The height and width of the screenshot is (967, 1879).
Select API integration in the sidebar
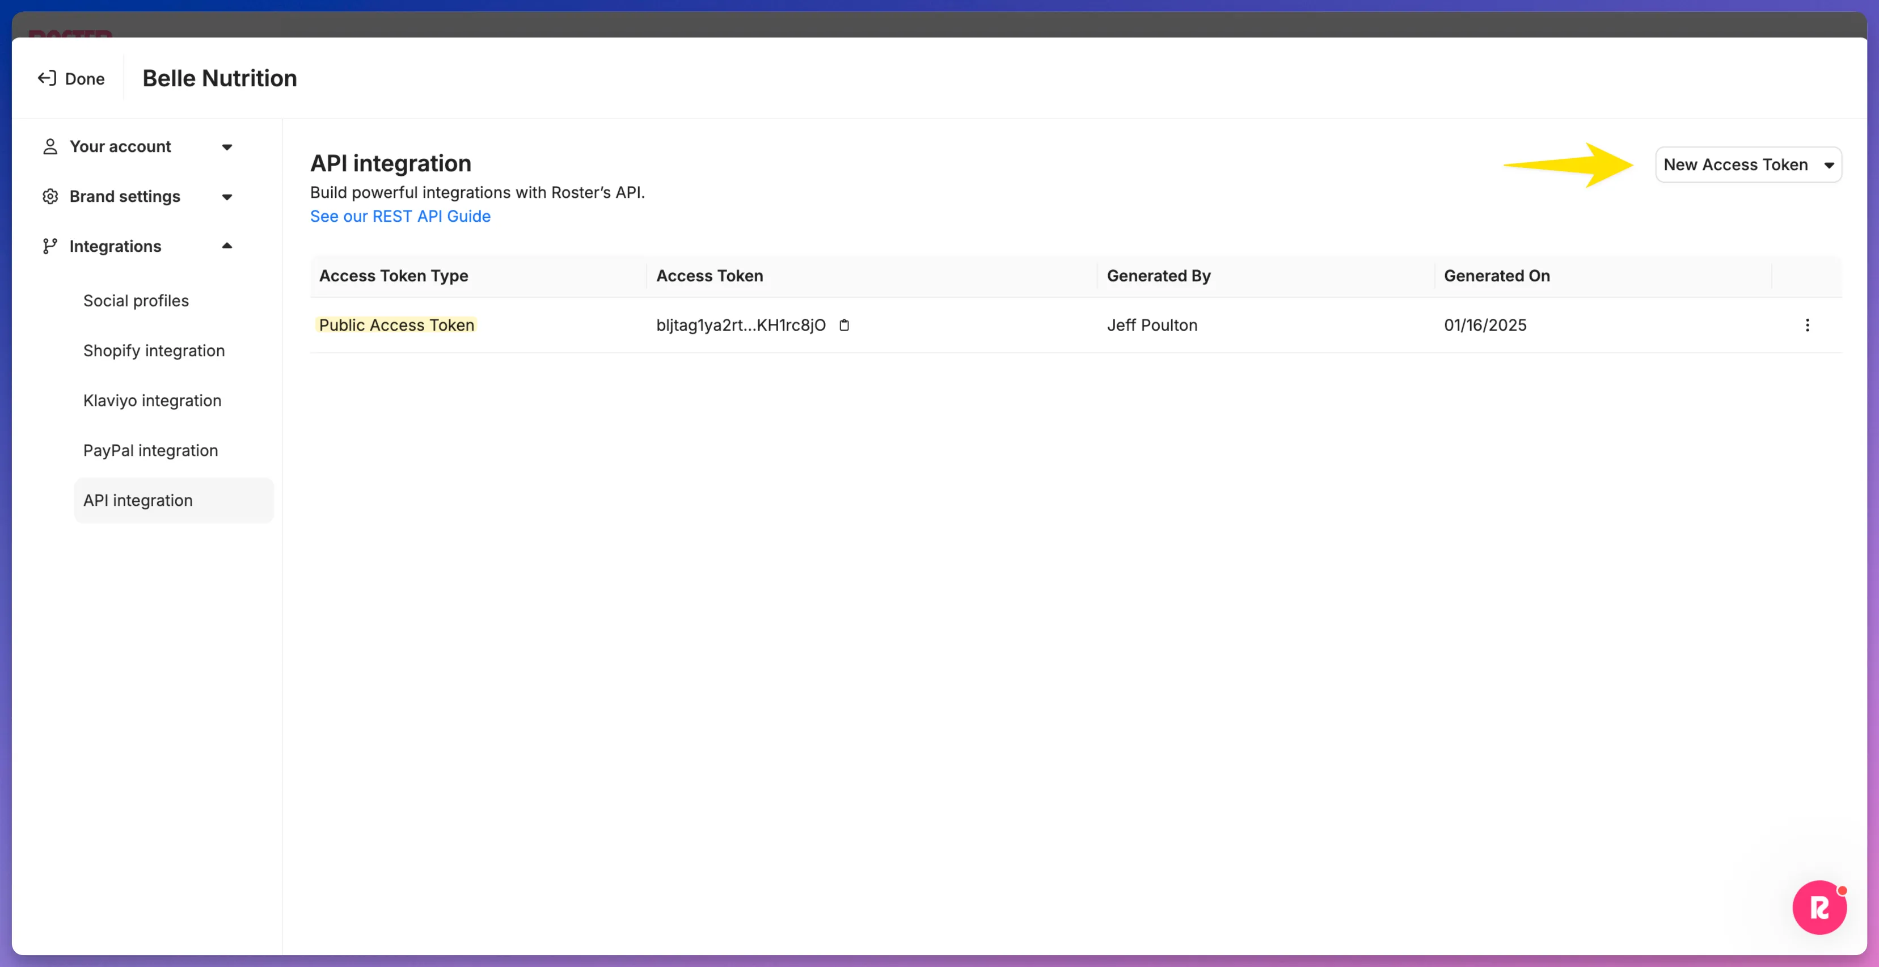174,500
